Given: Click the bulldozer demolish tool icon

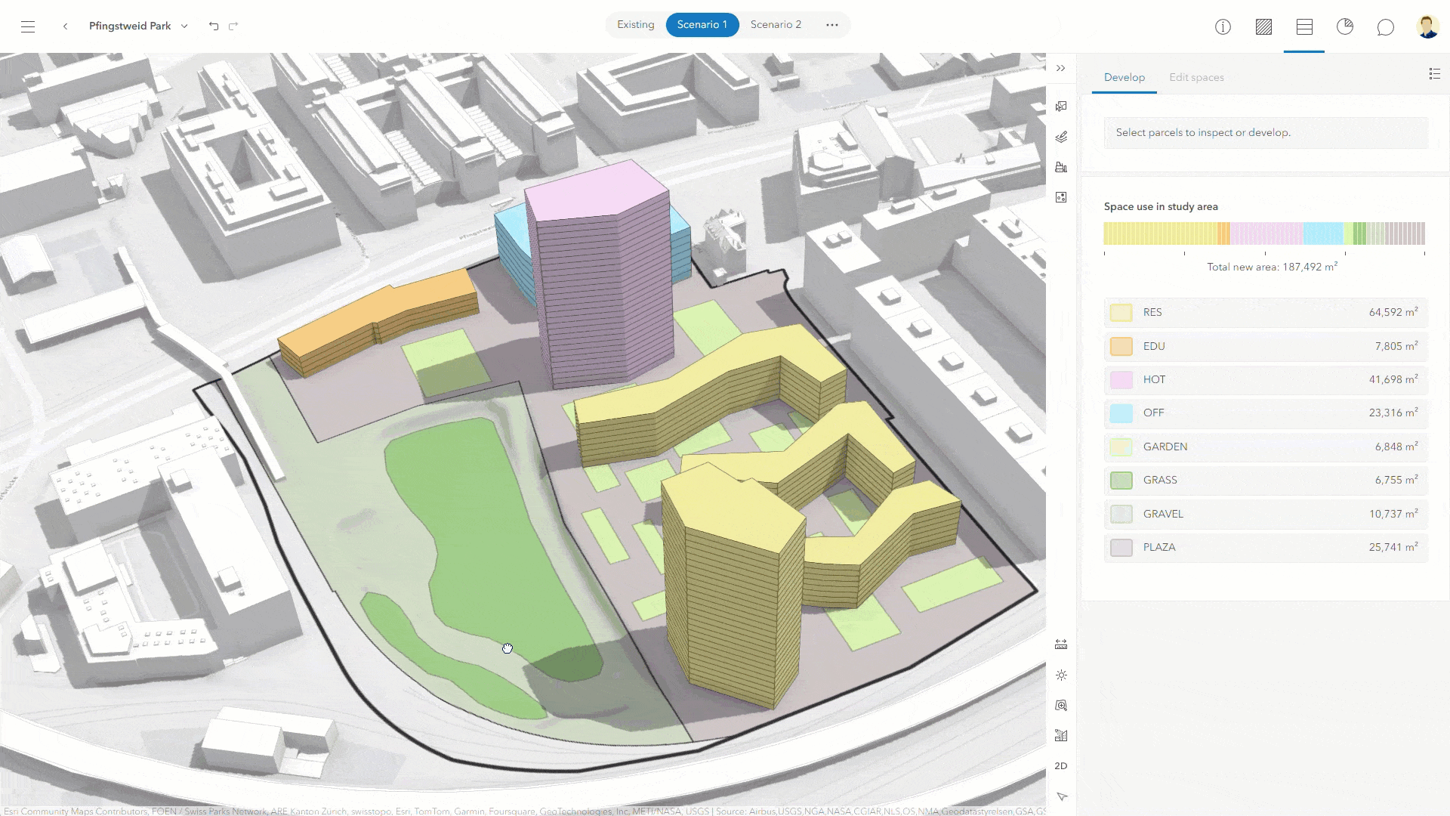Looking at the screenshot, I should [1061, 167].
